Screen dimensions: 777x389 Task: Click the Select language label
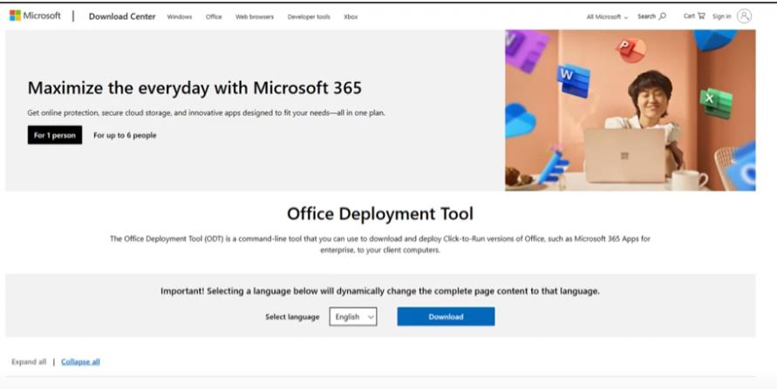tap(292, 317)
